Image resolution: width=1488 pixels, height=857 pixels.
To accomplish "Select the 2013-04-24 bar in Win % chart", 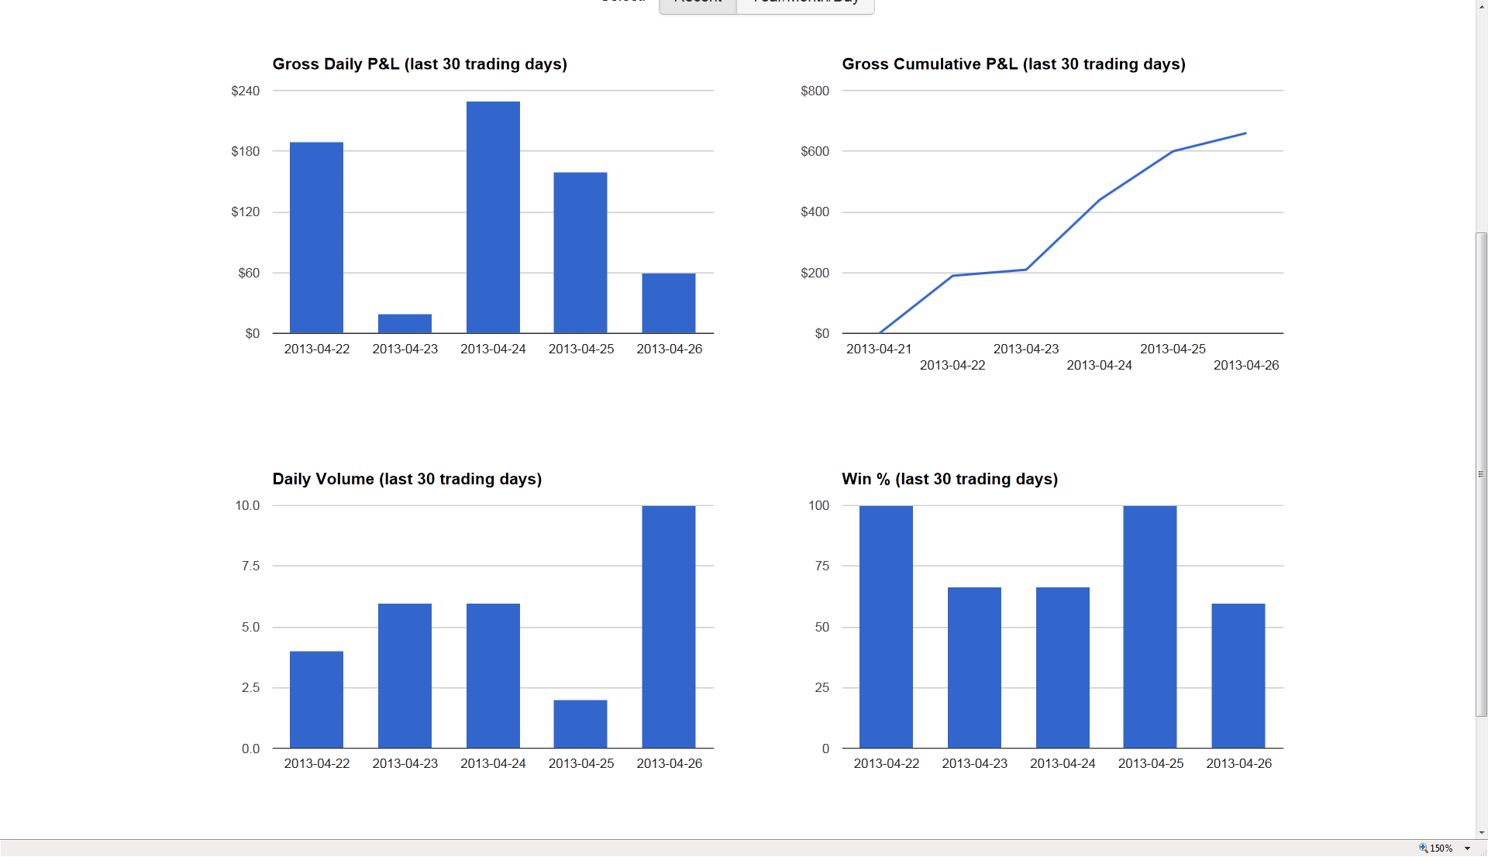I will point(1063,668).
